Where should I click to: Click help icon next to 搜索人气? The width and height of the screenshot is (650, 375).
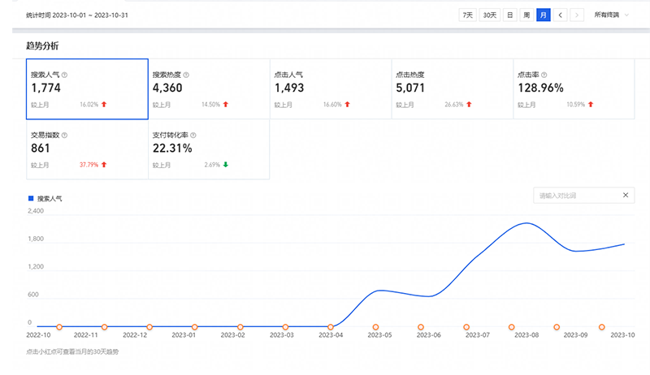point(64,75)
